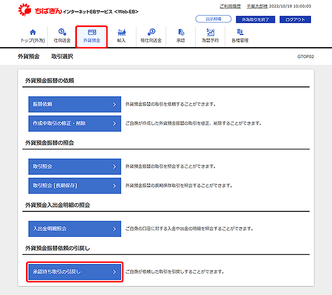
Task: Open the 為替予約 menu label
Action: pyautogui.click(x=210, y=40)
